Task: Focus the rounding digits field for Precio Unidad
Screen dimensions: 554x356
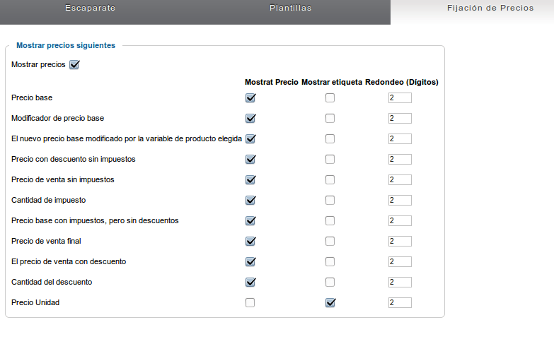Action: click(x=400, y=302)
